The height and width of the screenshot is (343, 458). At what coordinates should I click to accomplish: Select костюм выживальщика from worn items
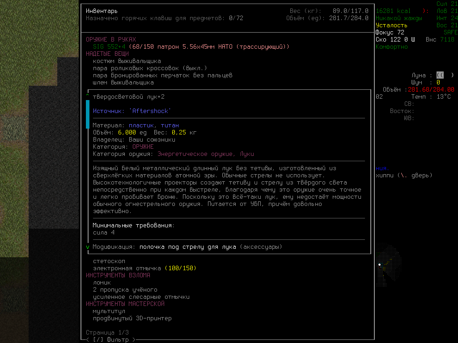tap(127, 61)
